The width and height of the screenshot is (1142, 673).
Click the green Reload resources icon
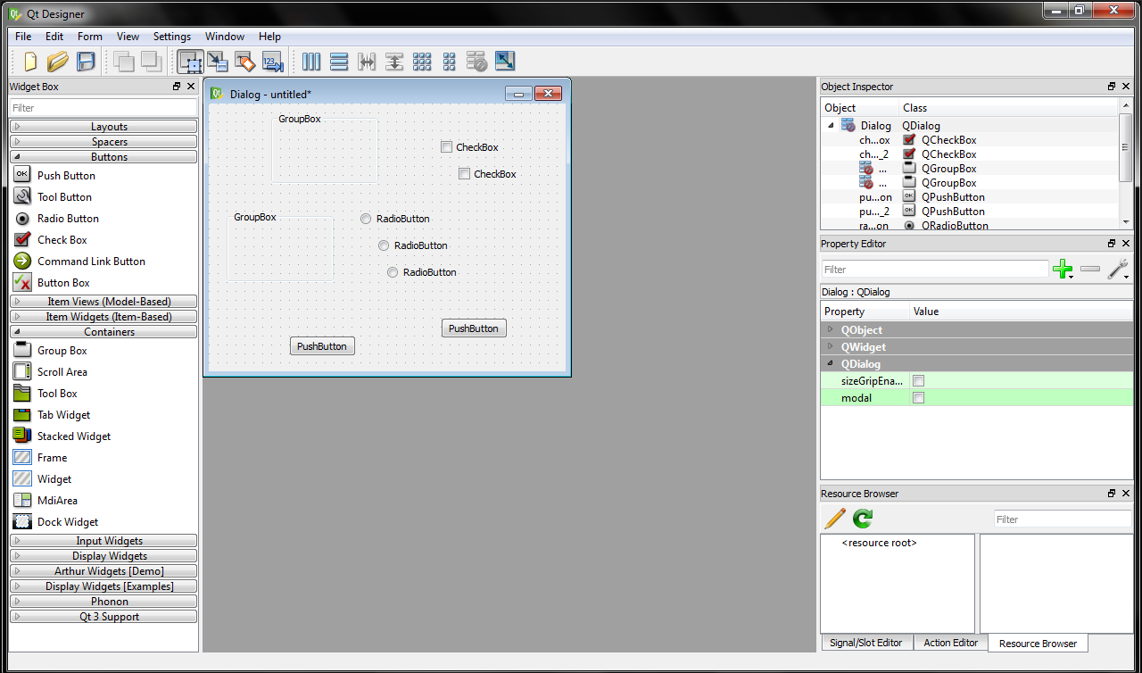pyautogui.click(x=863, y=519)
